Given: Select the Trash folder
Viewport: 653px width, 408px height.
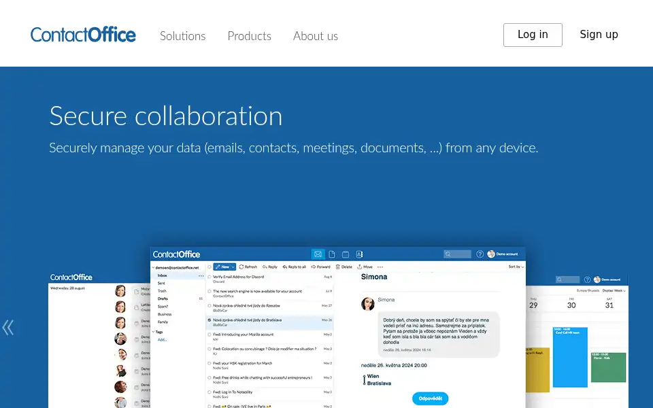Looking at the screenshot, I should 162,291.
